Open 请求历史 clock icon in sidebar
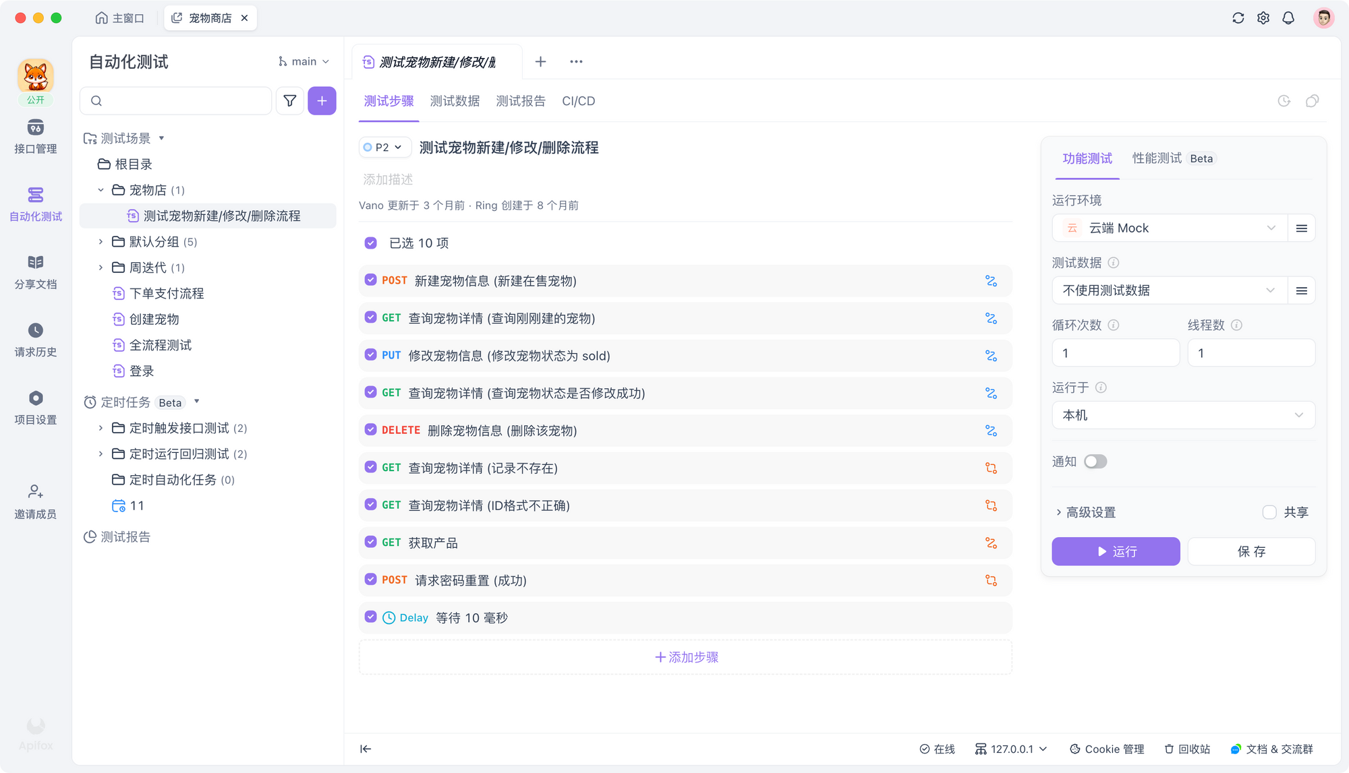The image size is (1349, 773). pyautogui.click(x=35, y=330)
